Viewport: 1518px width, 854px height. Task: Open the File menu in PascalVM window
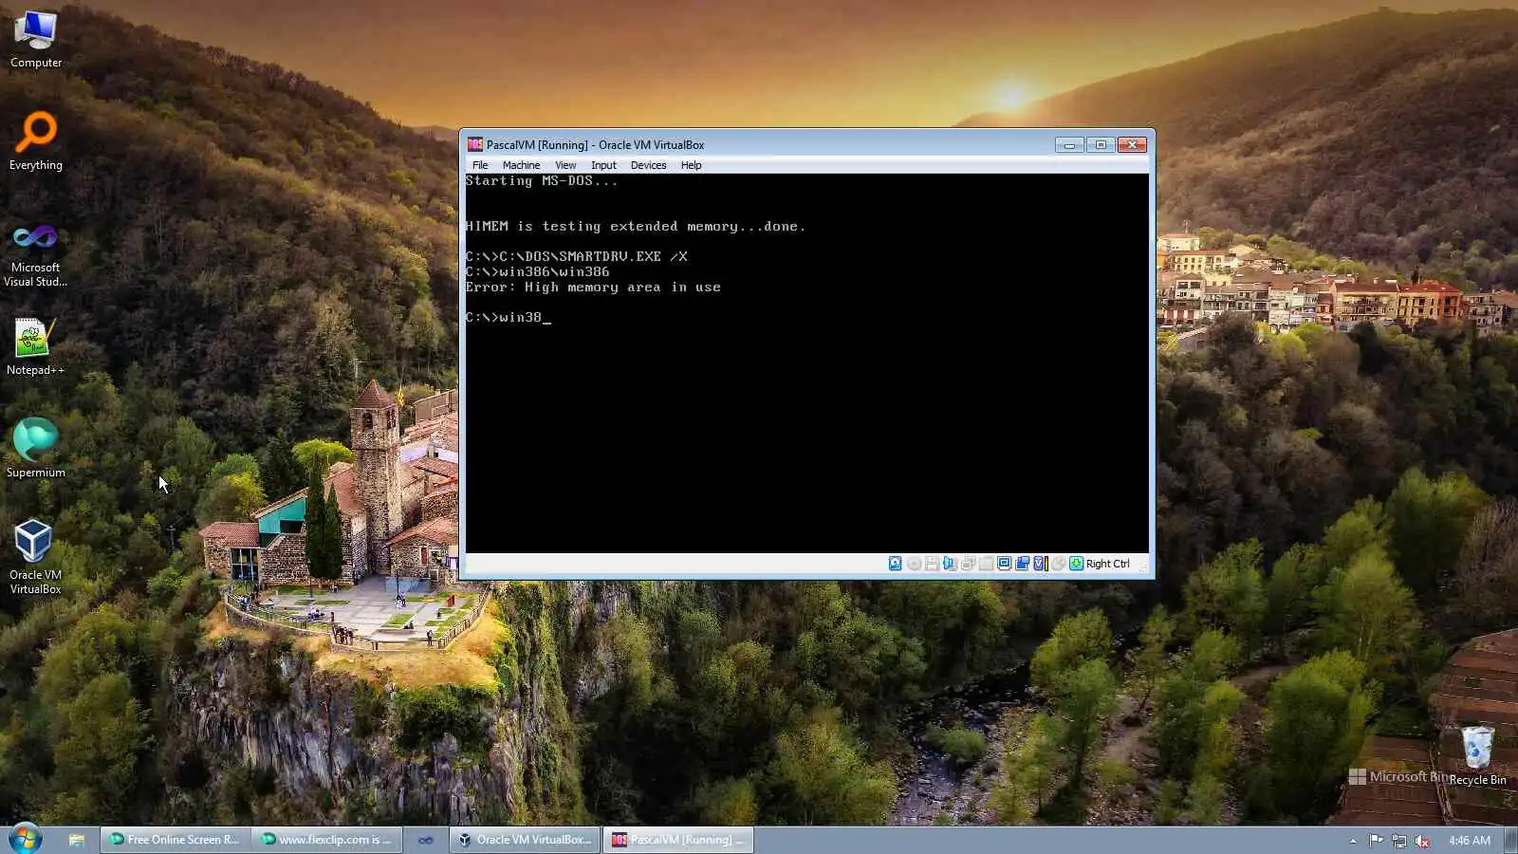tap(480, 165)
